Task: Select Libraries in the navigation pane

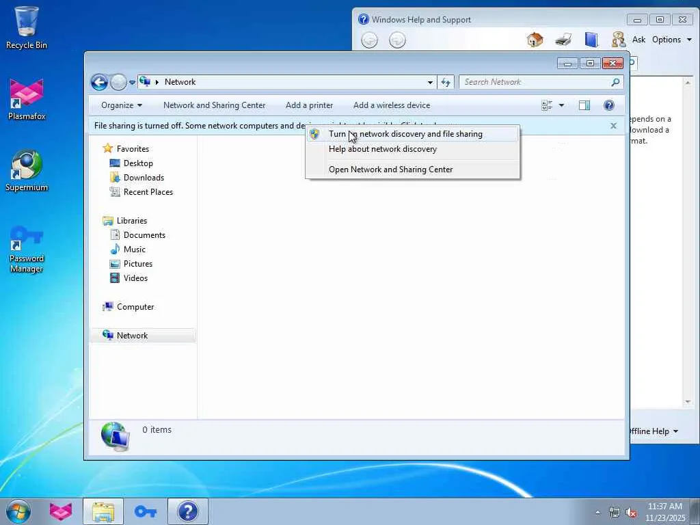Action: click(132, 221)
